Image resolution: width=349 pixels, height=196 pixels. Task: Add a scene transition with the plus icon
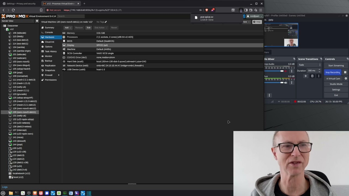pos(306,76)
